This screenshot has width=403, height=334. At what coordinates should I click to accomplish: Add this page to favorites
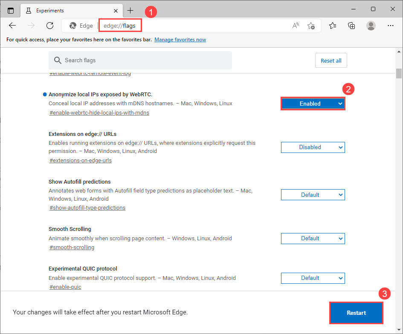click(x=311, y=26)
